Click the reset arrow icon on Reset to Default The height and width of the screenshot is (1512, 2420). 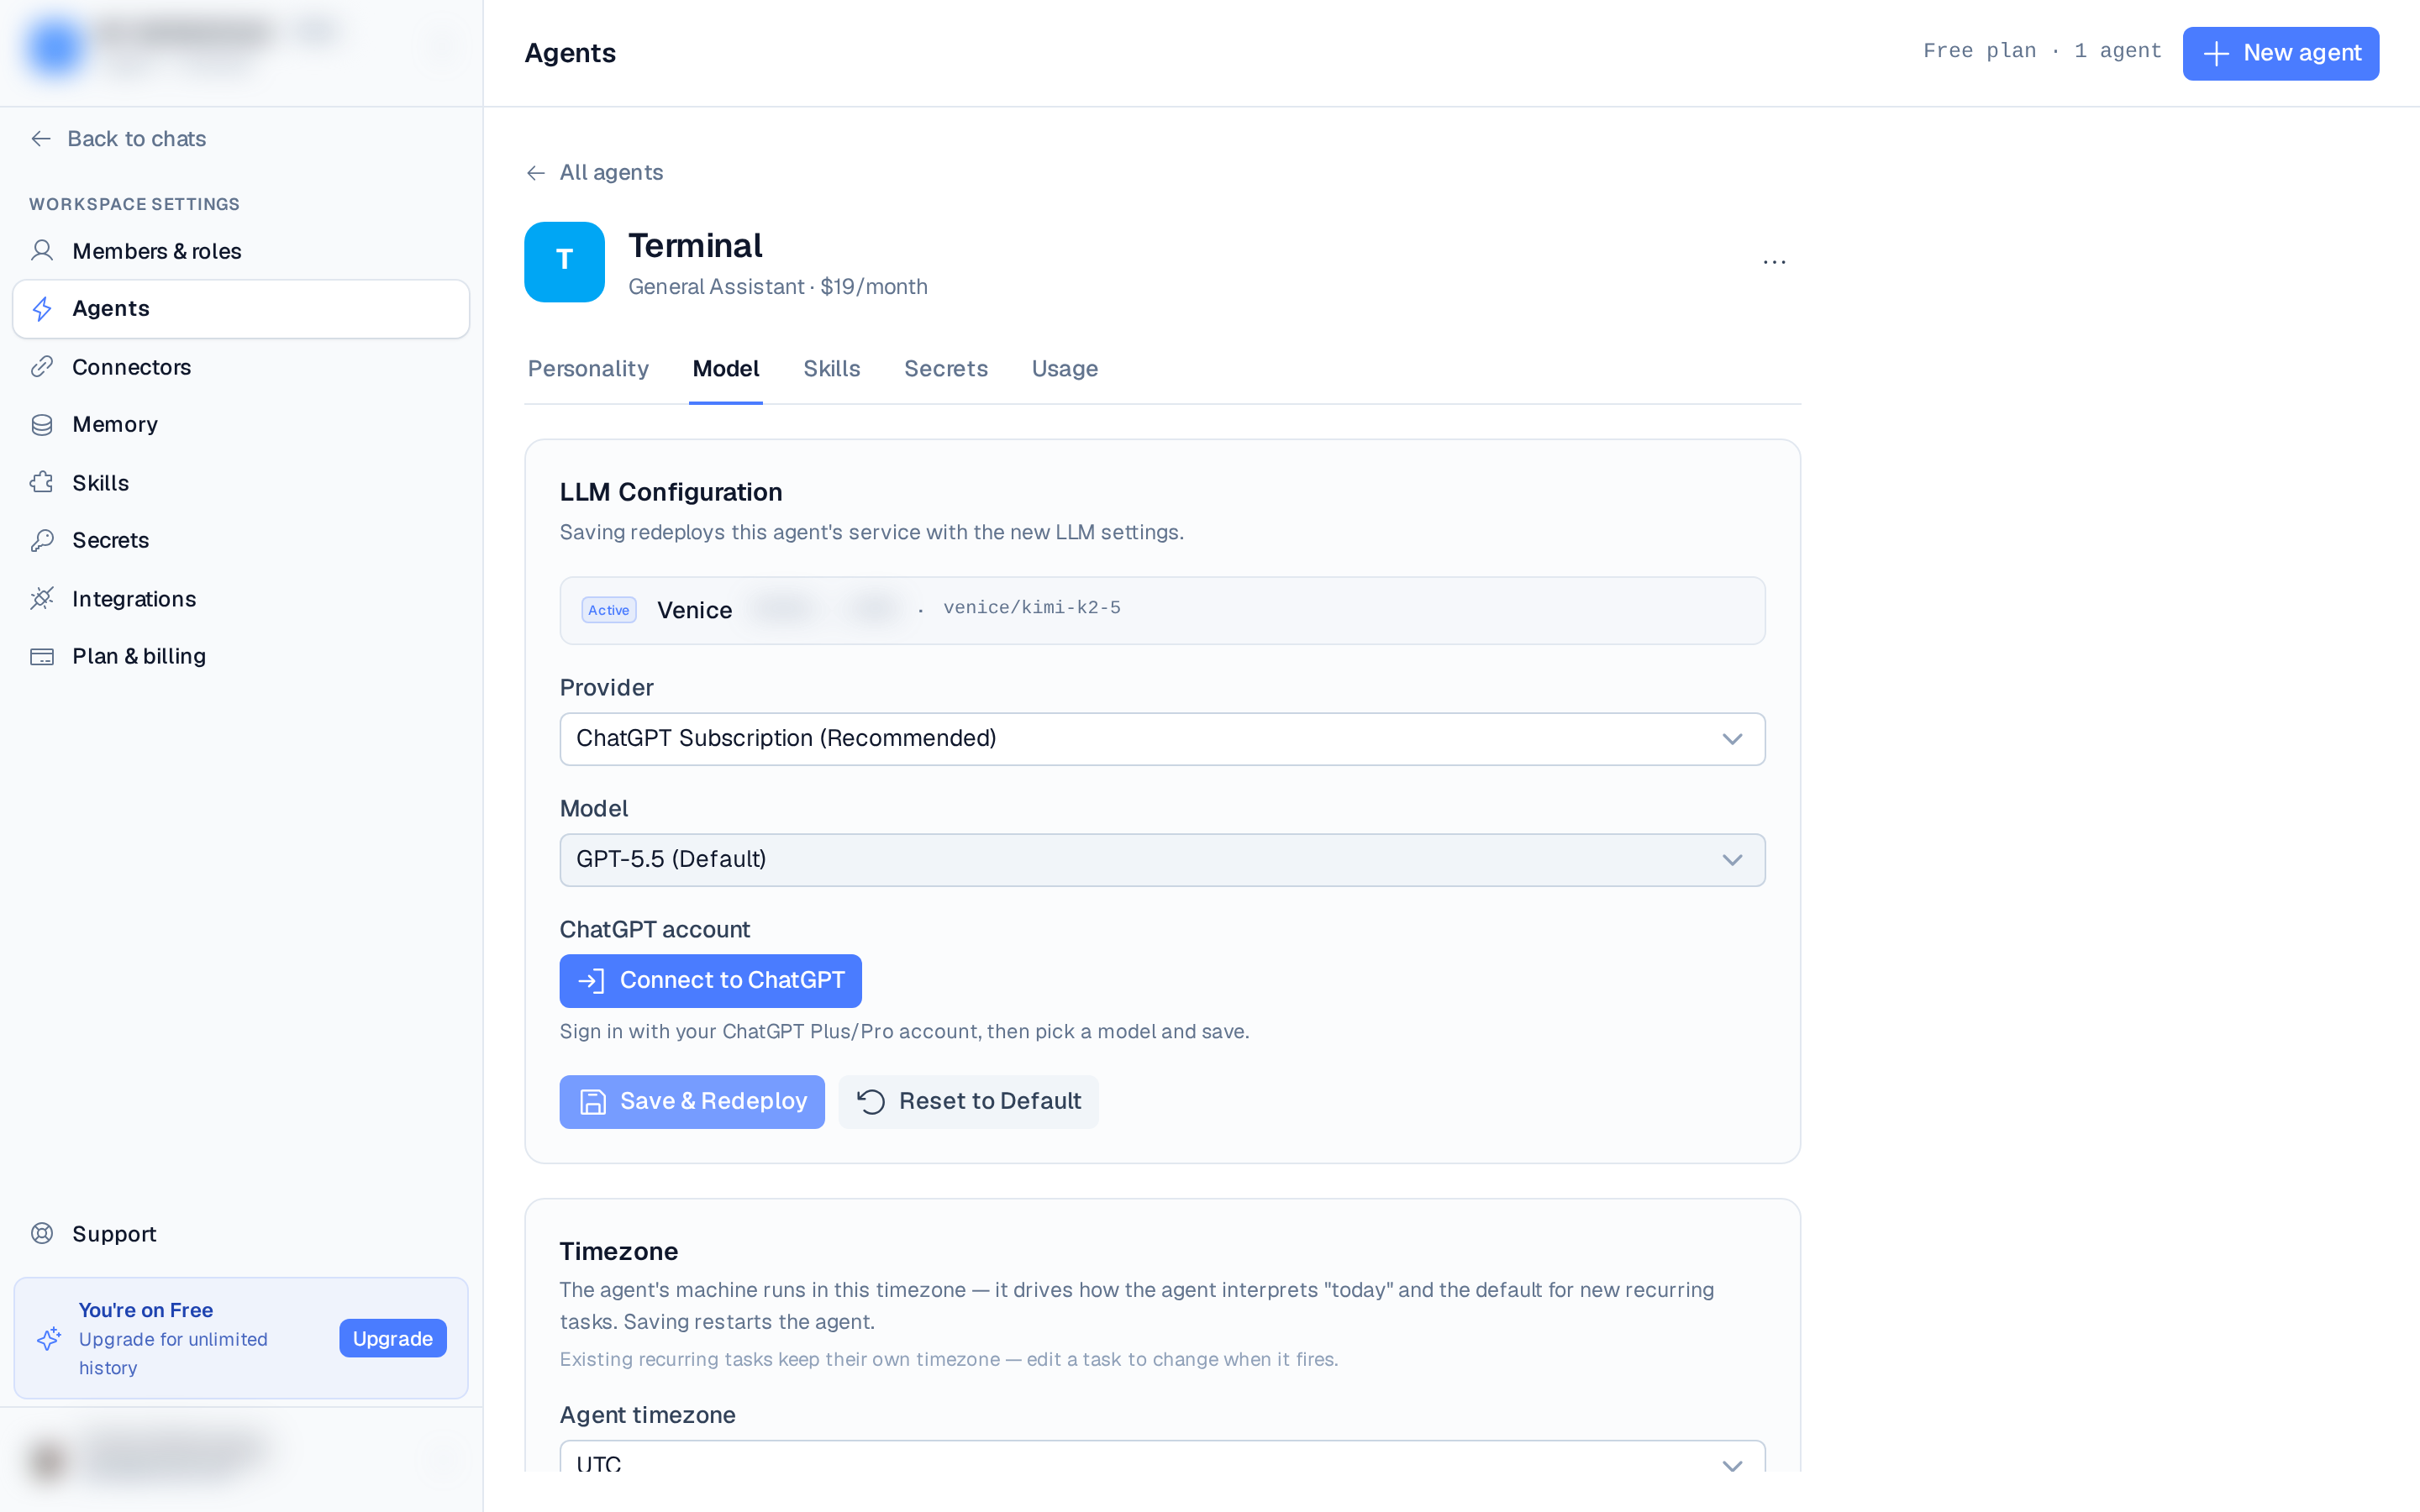871,1102
